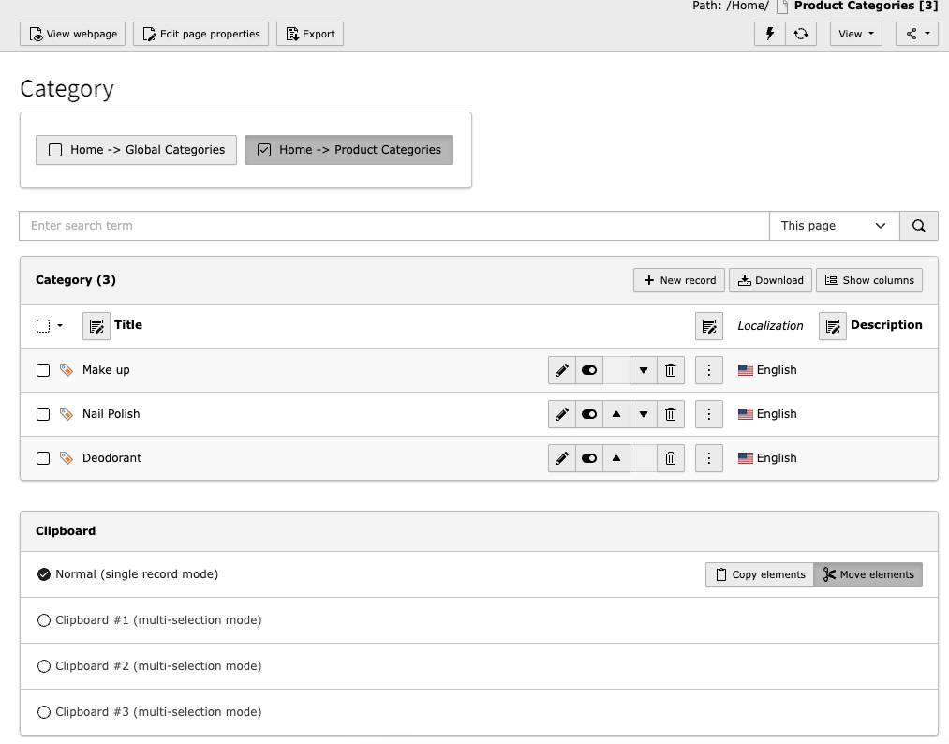This screenshot has height=744, width=949.
Task: Delete the Deodorant category record
Action: tap(671, 458)
